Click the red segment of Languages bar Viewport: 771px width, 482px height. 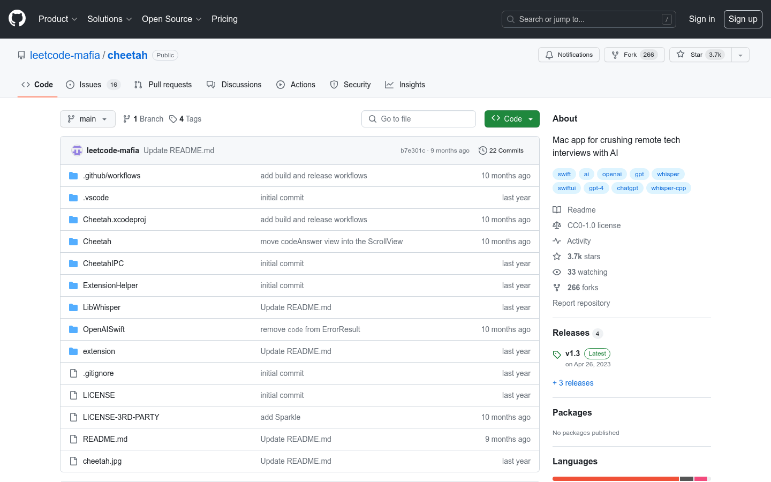click(616, 479)
